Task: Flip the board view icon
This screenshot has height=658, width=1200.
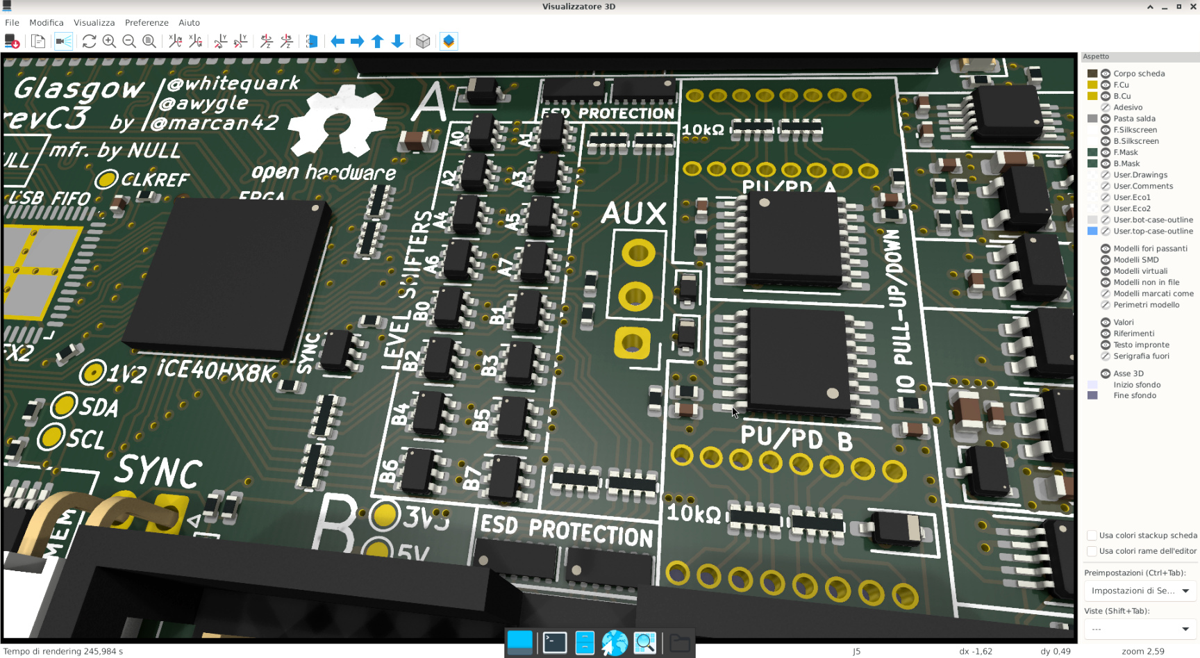Action: tap(312, 42)
